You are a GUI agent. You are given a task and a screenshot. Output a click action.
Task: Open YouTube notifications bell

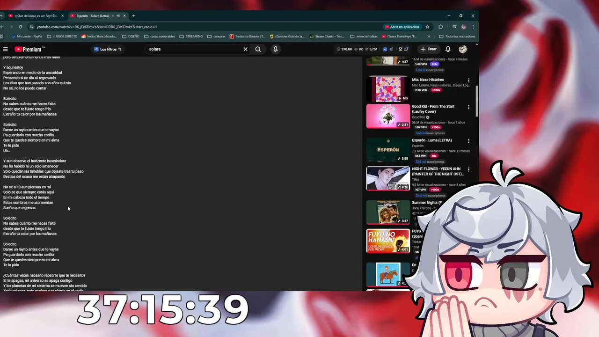448,49
